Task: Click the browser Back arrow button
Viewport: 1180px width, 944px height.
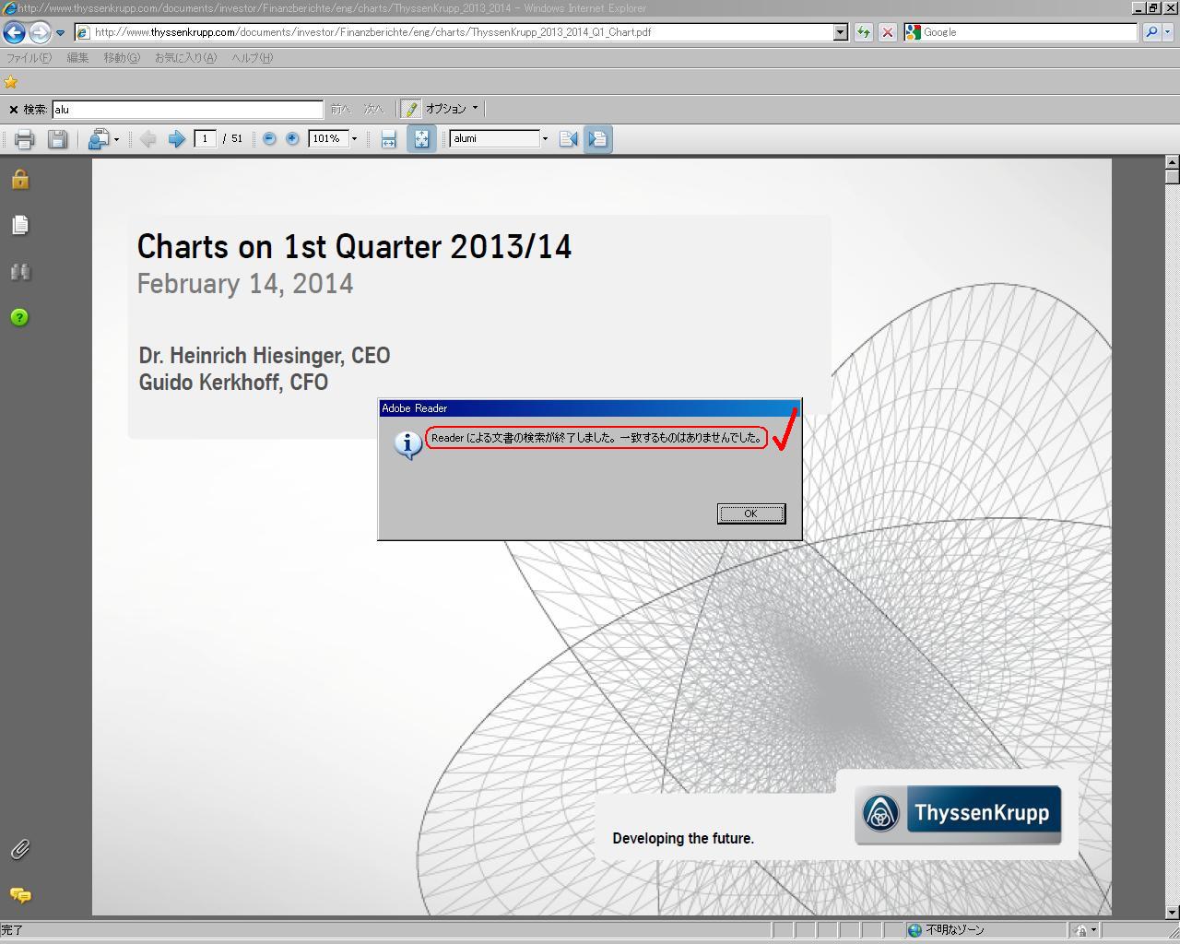Action: coord(14,32)
